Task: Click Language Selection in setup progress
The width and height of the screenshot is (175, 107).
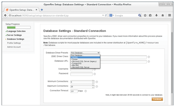Action: tap(16, 31)
